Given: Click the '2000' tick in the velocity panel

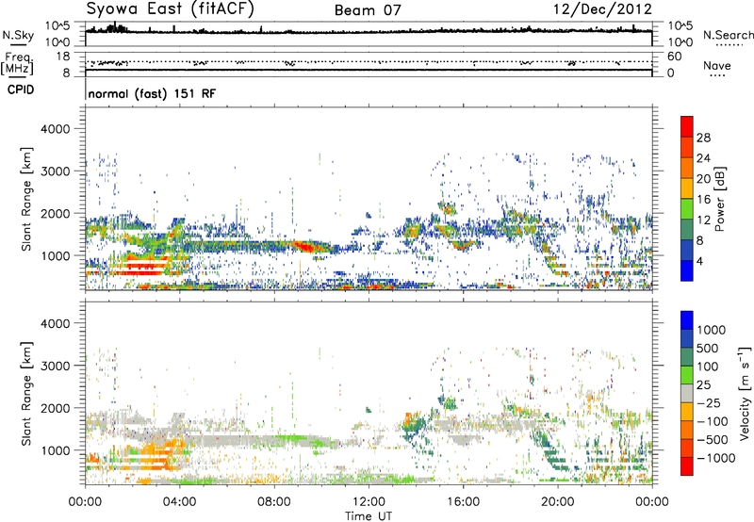Looking at the screenshot, I should (56, 408).
